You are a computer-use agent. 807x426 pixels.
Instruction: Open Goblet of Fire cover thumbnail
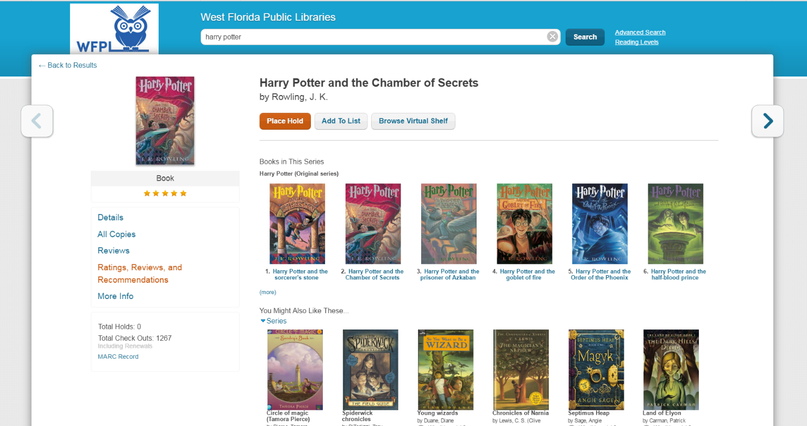524,224
